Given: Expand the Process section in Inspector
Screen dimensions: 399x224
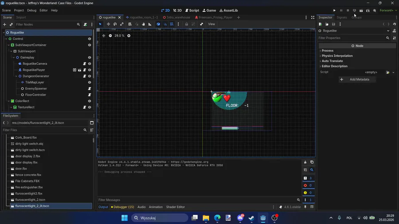Looking at the screenshot, I should click(327, 50).
